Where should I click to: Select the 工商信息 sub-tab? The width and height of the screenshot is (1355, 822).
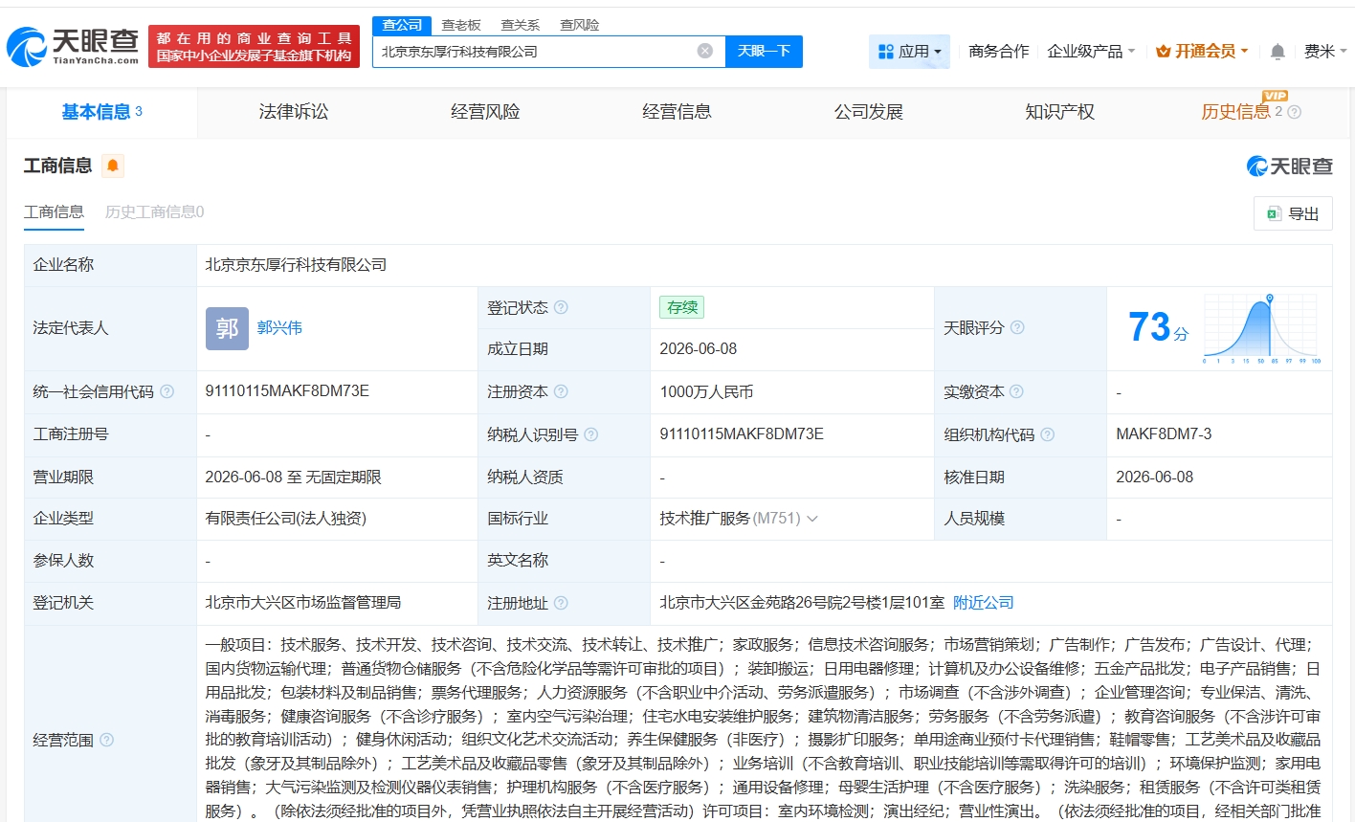(54, 212)
